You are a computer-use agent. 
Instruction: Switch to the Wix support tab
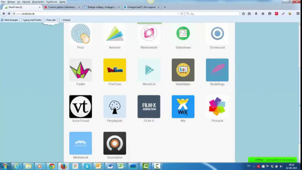[142, 7]
